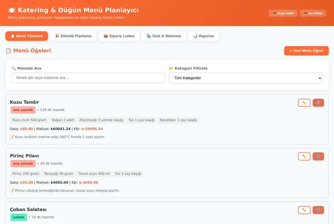
Task: Focus the Menüde Ara search field
Action: pos(88,78)
